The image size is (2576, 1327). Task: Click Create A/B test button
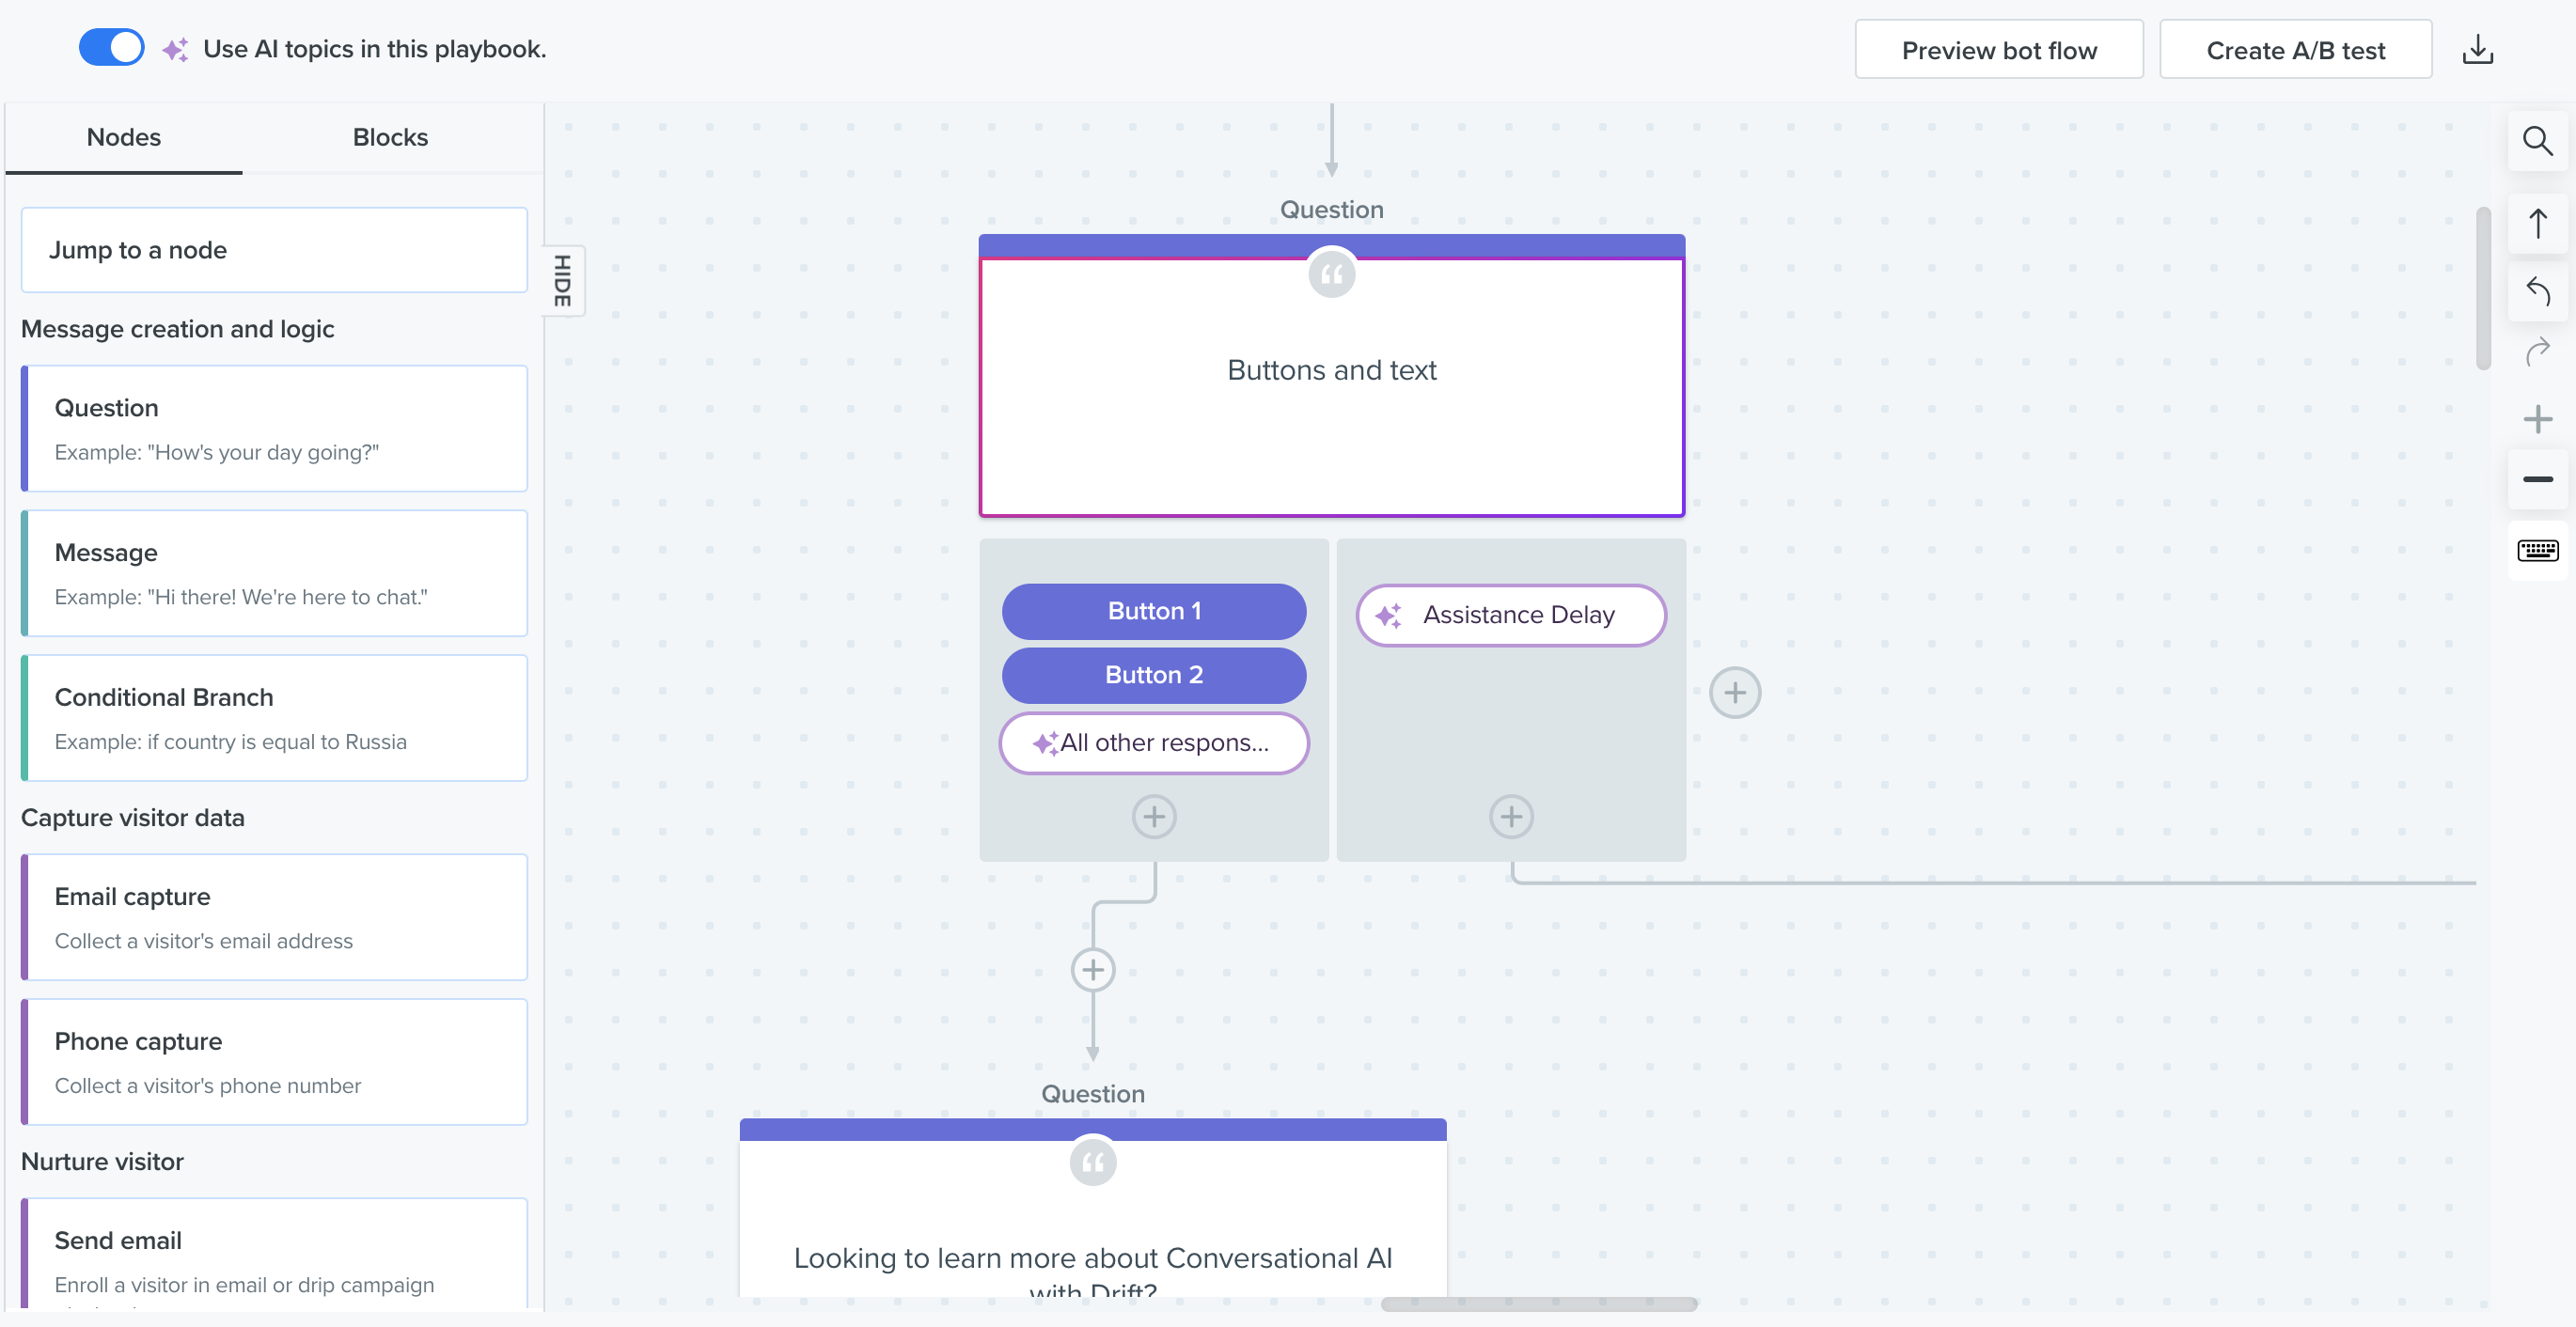(2295, 50)
